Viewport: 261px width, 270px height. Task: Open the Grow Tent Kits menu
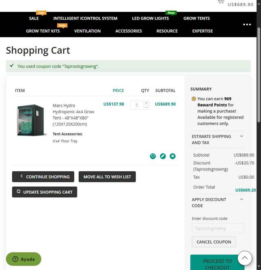click(43, 31)
